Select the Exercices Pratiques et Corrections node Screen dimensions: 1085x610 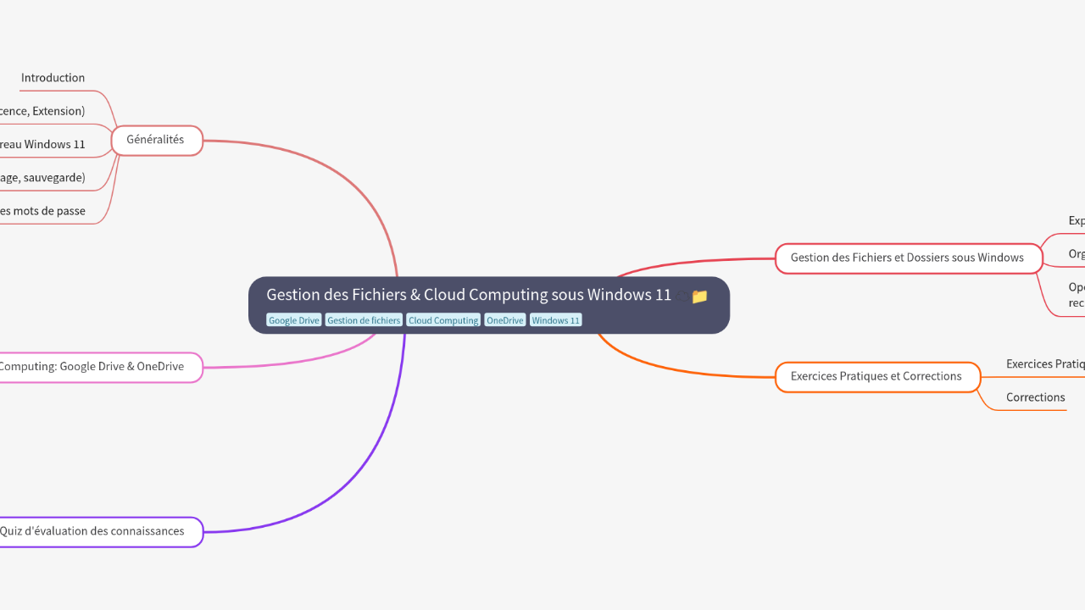878,376
